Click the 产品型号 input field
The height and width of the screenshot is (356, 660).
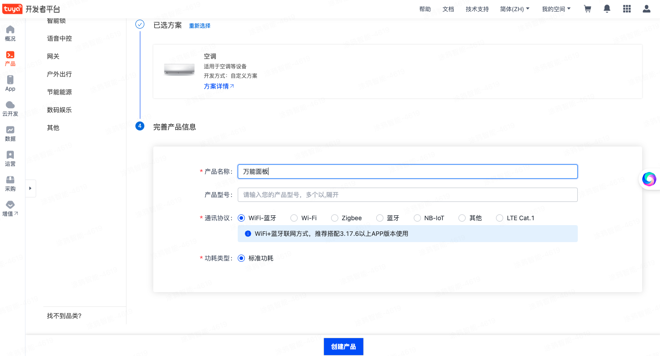point(408,195)
